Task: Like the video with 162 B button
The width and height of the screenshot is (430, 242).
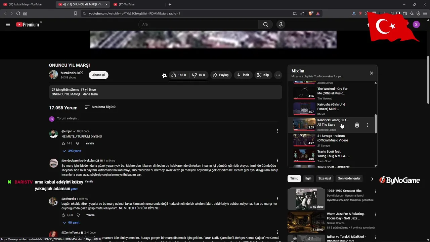Action: tap(179, 75)
